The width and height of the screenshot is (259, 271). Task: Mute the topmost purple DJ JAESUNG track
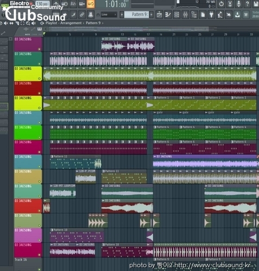tap(39, 49)
